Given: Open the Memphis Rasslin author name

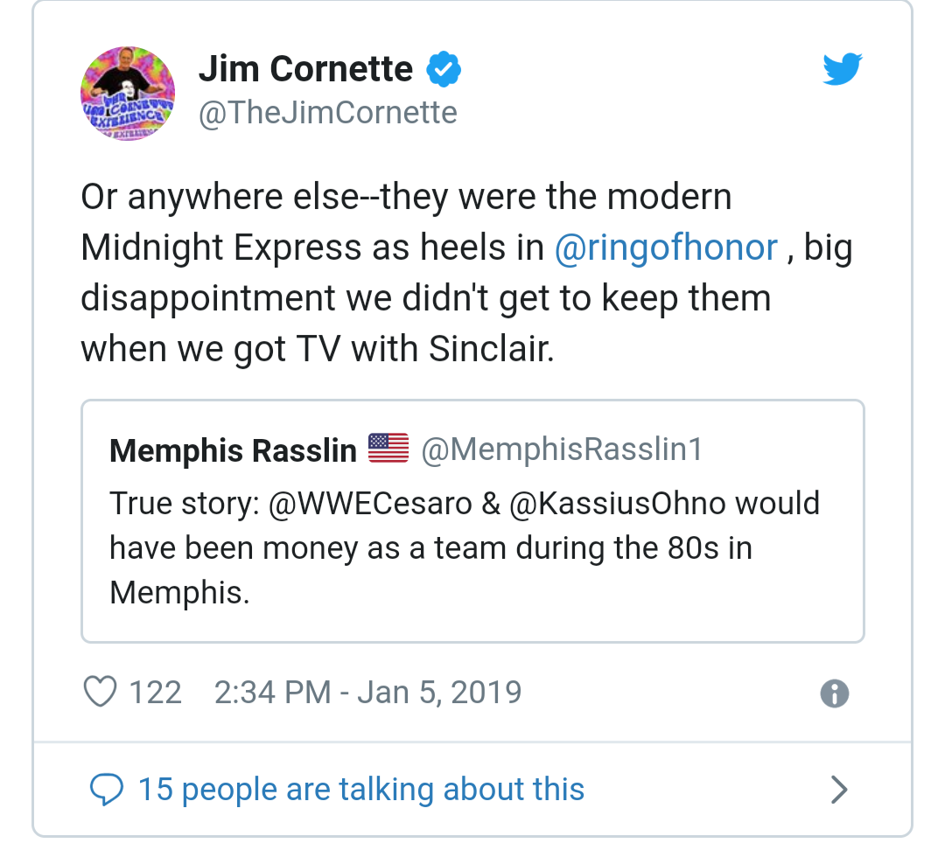Looking at the screenshot, I should [x=234, y=449].
